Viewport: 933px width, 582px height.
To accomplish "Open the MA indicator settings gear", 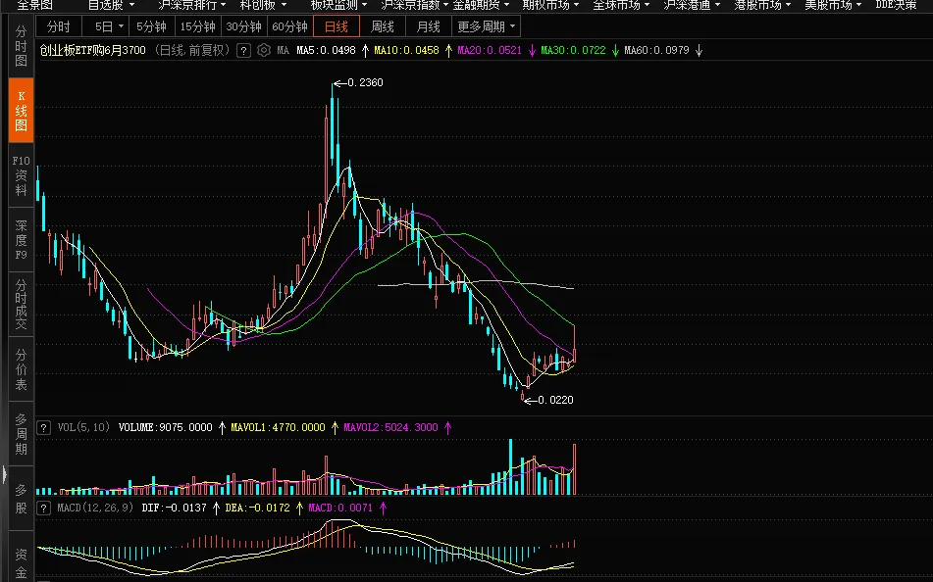I will (x=264, y=51).
